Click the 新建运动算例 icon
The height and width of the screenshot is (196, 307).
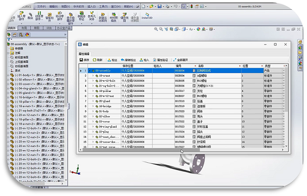(103, 17)
